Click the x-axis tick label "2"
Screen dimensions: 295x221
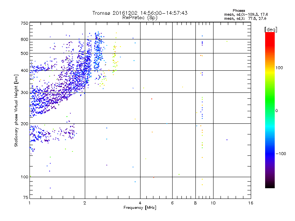point(85,203)
